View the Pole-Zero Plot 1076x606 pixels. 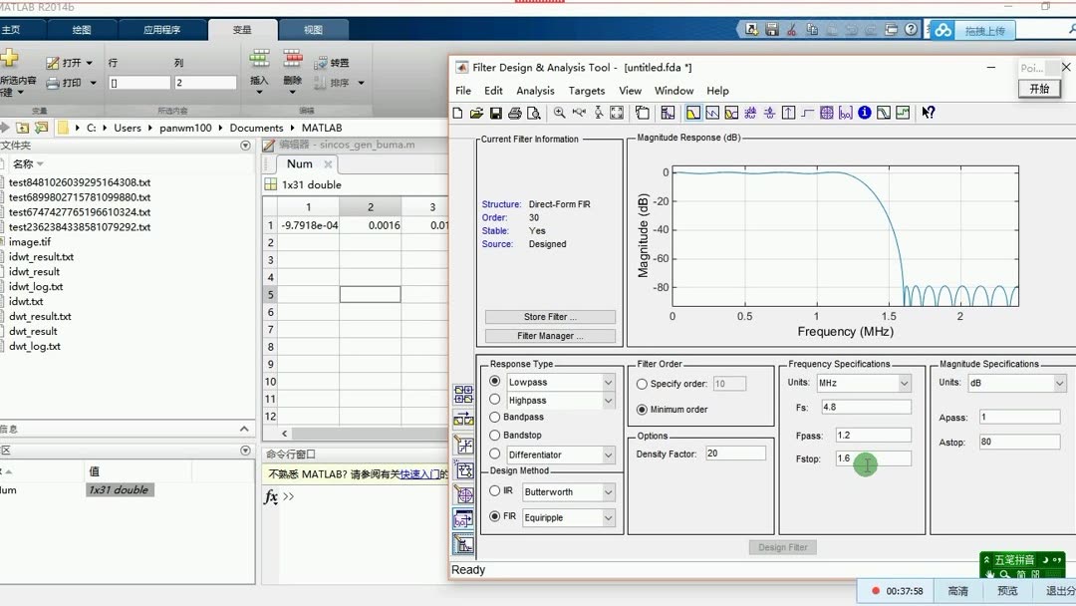click(x=827, y=113)
